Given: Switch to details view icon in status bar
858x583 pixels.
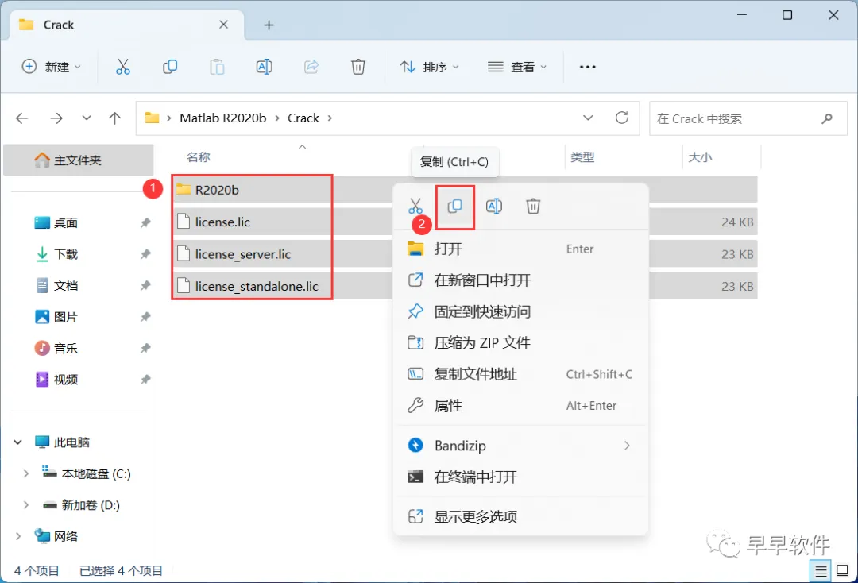Looking at the screenshot, I should [821, 572].
